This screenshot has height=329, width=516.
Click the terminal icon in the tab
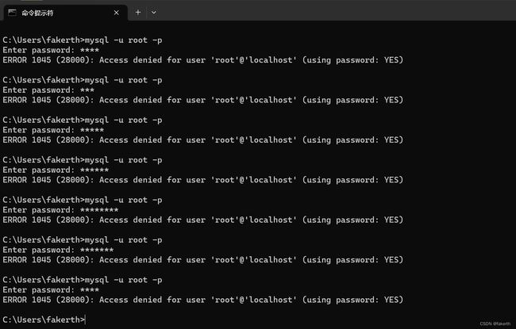pyautogui.click(x=12, y=13)
